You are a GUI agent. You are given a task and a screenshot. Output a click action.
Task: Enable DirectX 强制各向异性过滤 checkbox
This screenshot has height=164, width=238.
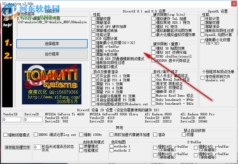(94, 63)
